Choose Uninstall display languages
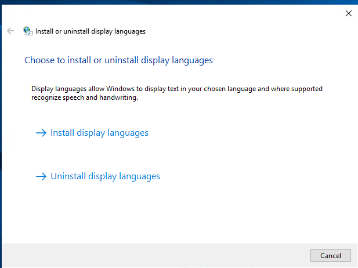This screenshot has height=268, width=358. click(98, 176)
